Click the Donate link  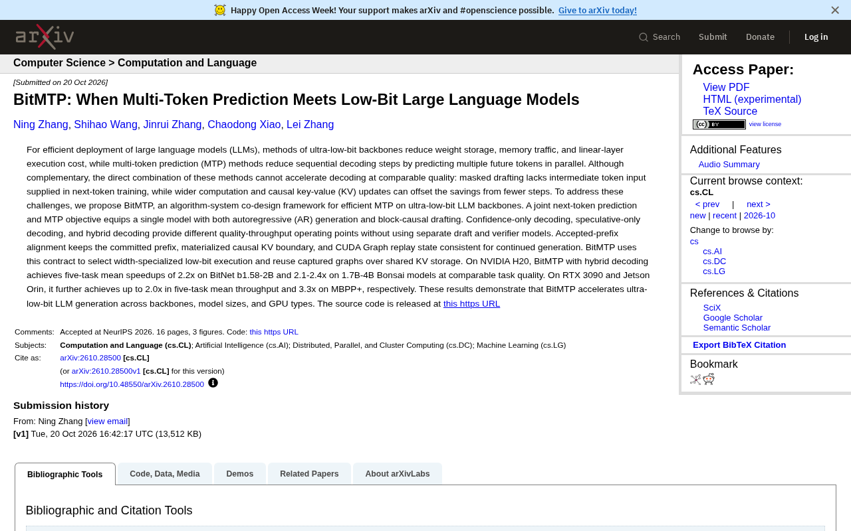click(760, 37)
